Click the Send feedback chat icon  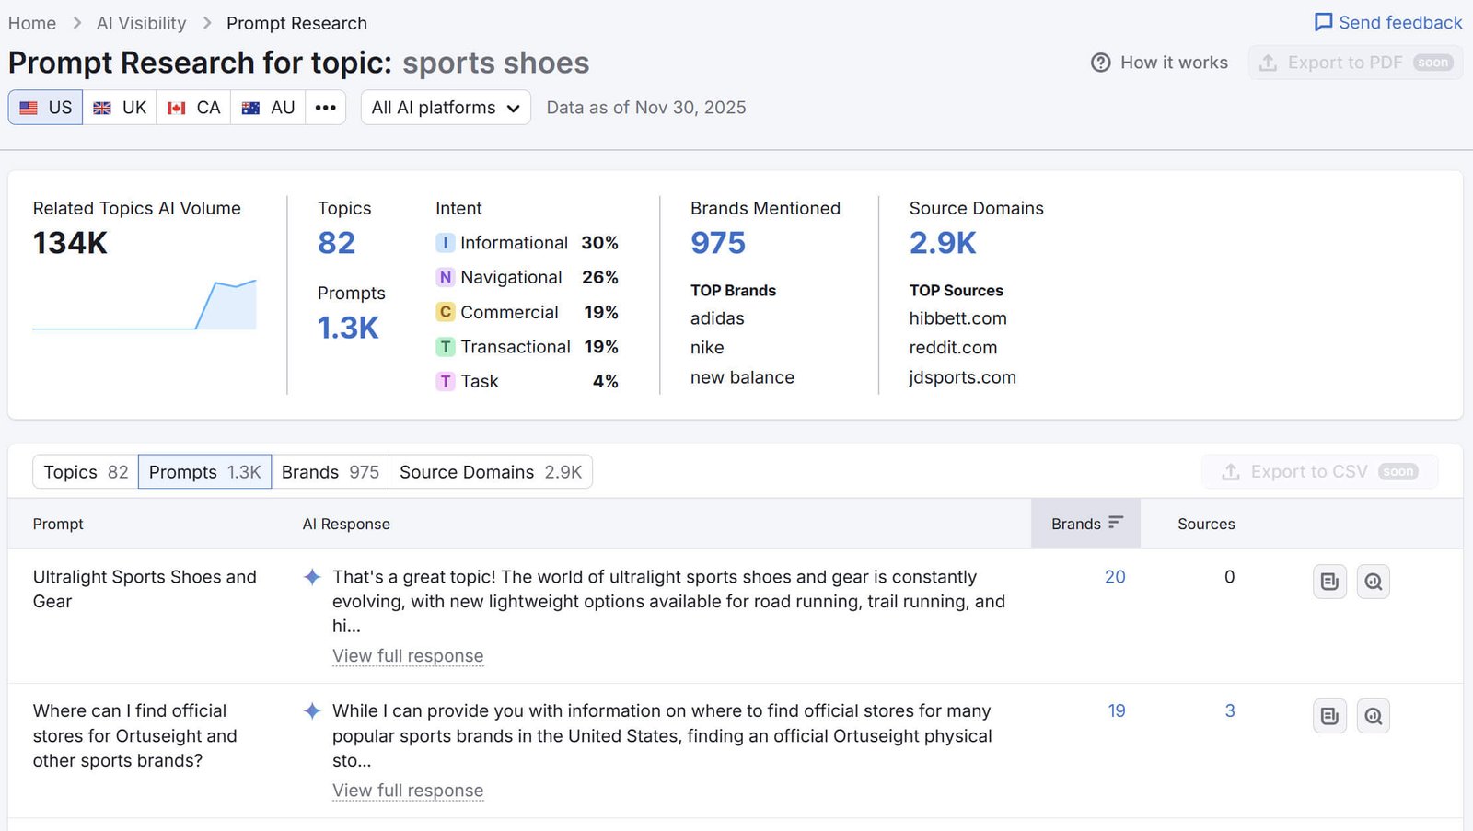coord(1323,22)
